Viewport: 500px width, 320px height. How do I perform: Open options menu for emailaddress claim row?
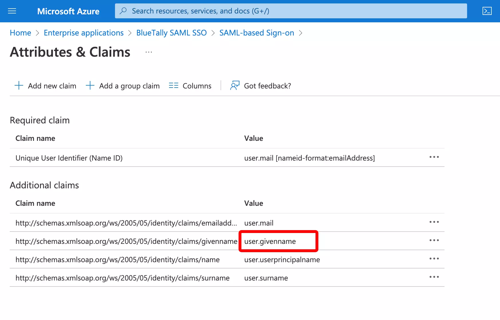click(434, 222)
